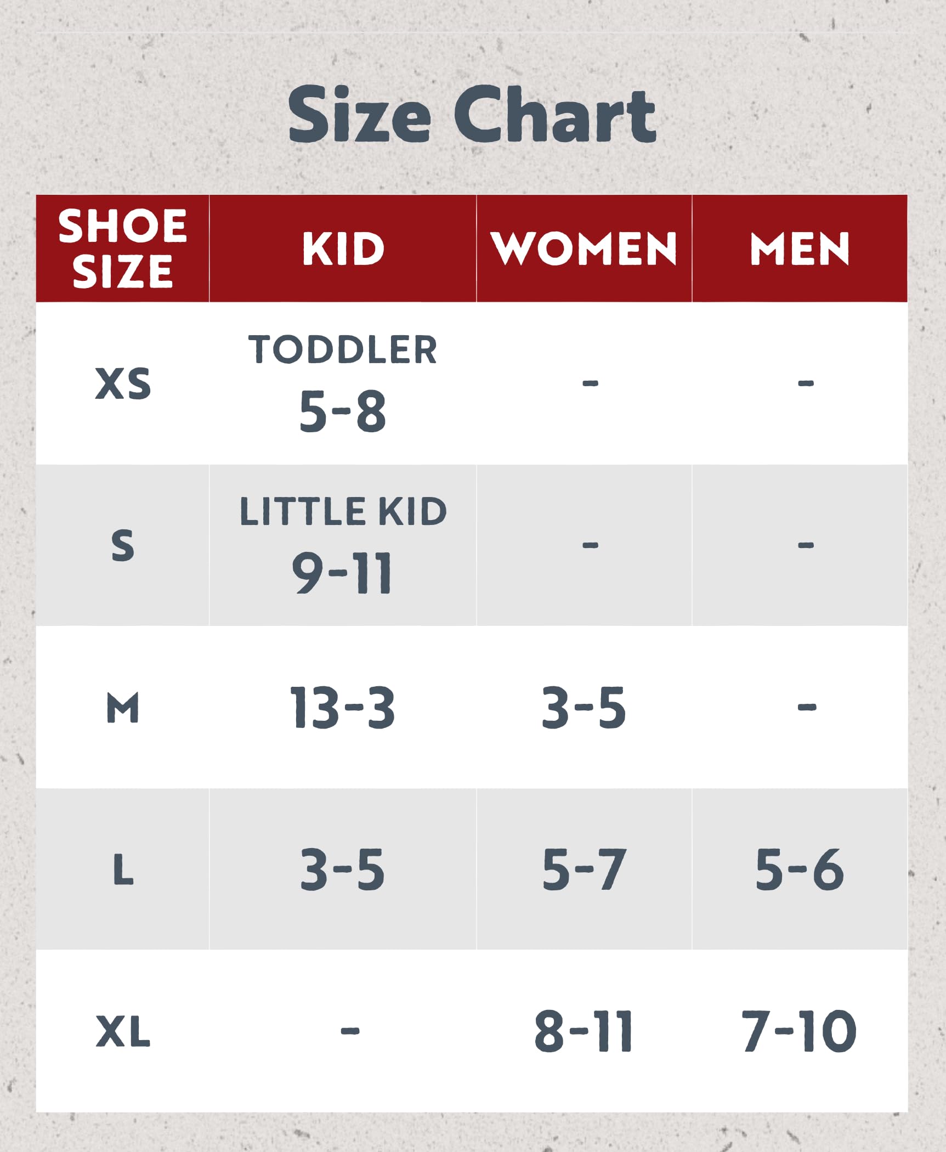Click the S row label
The width and height of the screenshot is (946, 1152).
(122, 545)
